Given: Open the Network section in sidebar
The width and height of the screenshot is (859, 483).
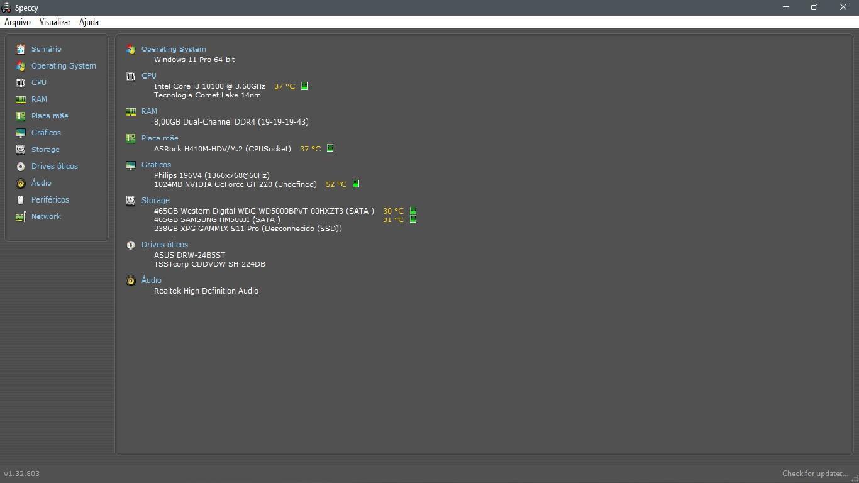Looking at the screenshot, I should 46,216.
